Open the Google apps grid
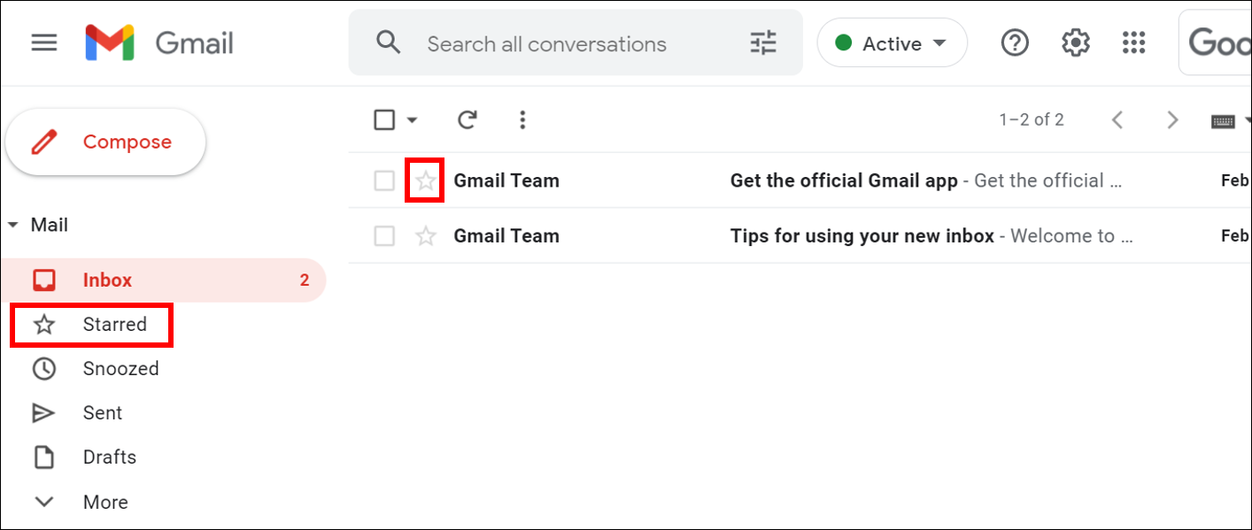1252x530 pixels. (1133, 42)
